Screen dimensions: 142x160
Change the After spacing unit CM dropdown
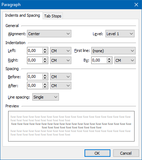click(x=61, y=86)
